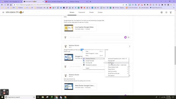Open the Classroom main hamburger menu
This screenshot has width=176, height=99.
point(3,12)
